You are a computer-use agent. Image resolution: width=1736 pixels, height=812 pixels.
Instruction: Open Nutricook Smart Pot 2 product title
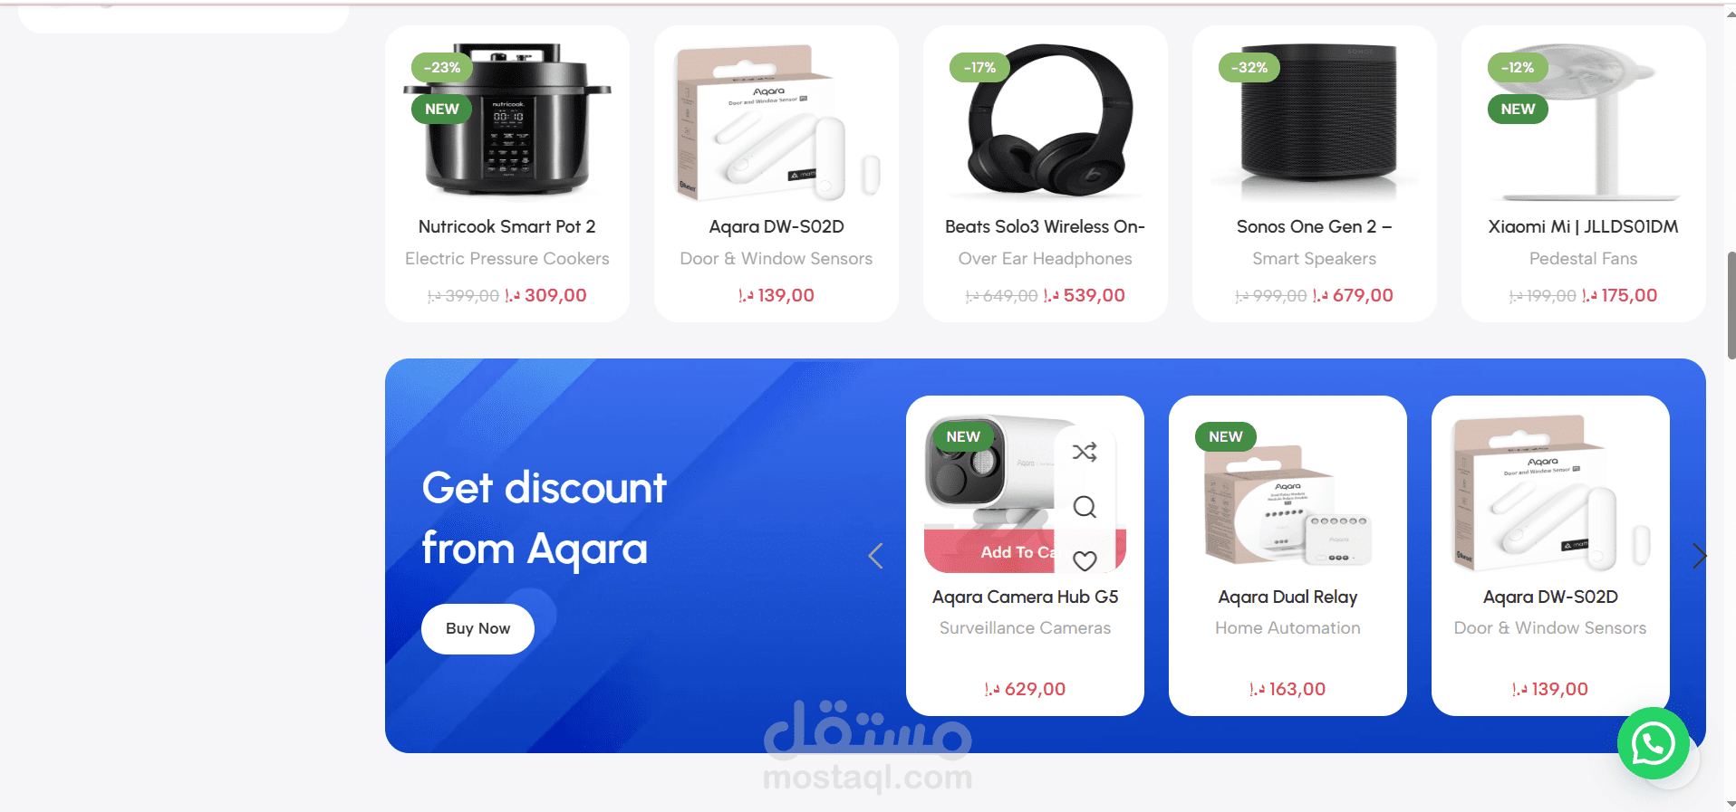[x=506, y=226]
